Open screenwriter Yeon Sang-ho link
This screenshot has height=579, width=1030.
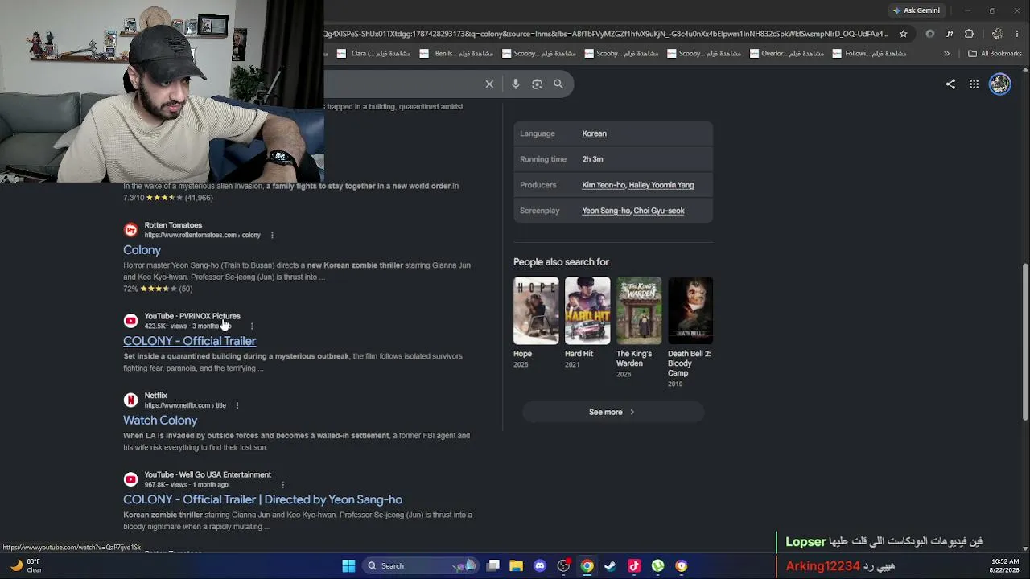[x=605, y=211]
